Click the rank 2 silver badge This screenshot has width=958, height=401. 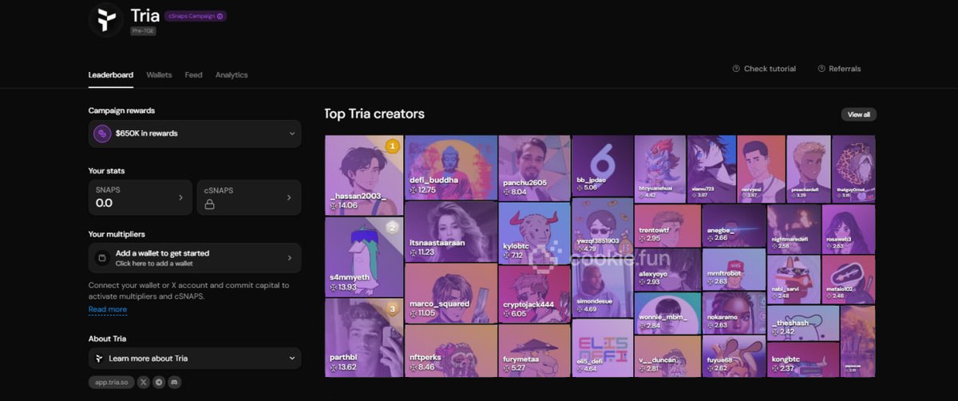click(x=392, y=227)
